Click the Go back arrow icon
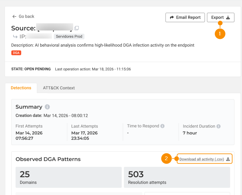 (14, 16)
